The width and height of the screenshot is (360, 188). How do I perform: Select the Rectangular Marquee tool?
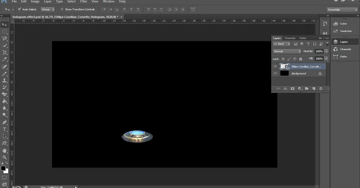point(4,32)
